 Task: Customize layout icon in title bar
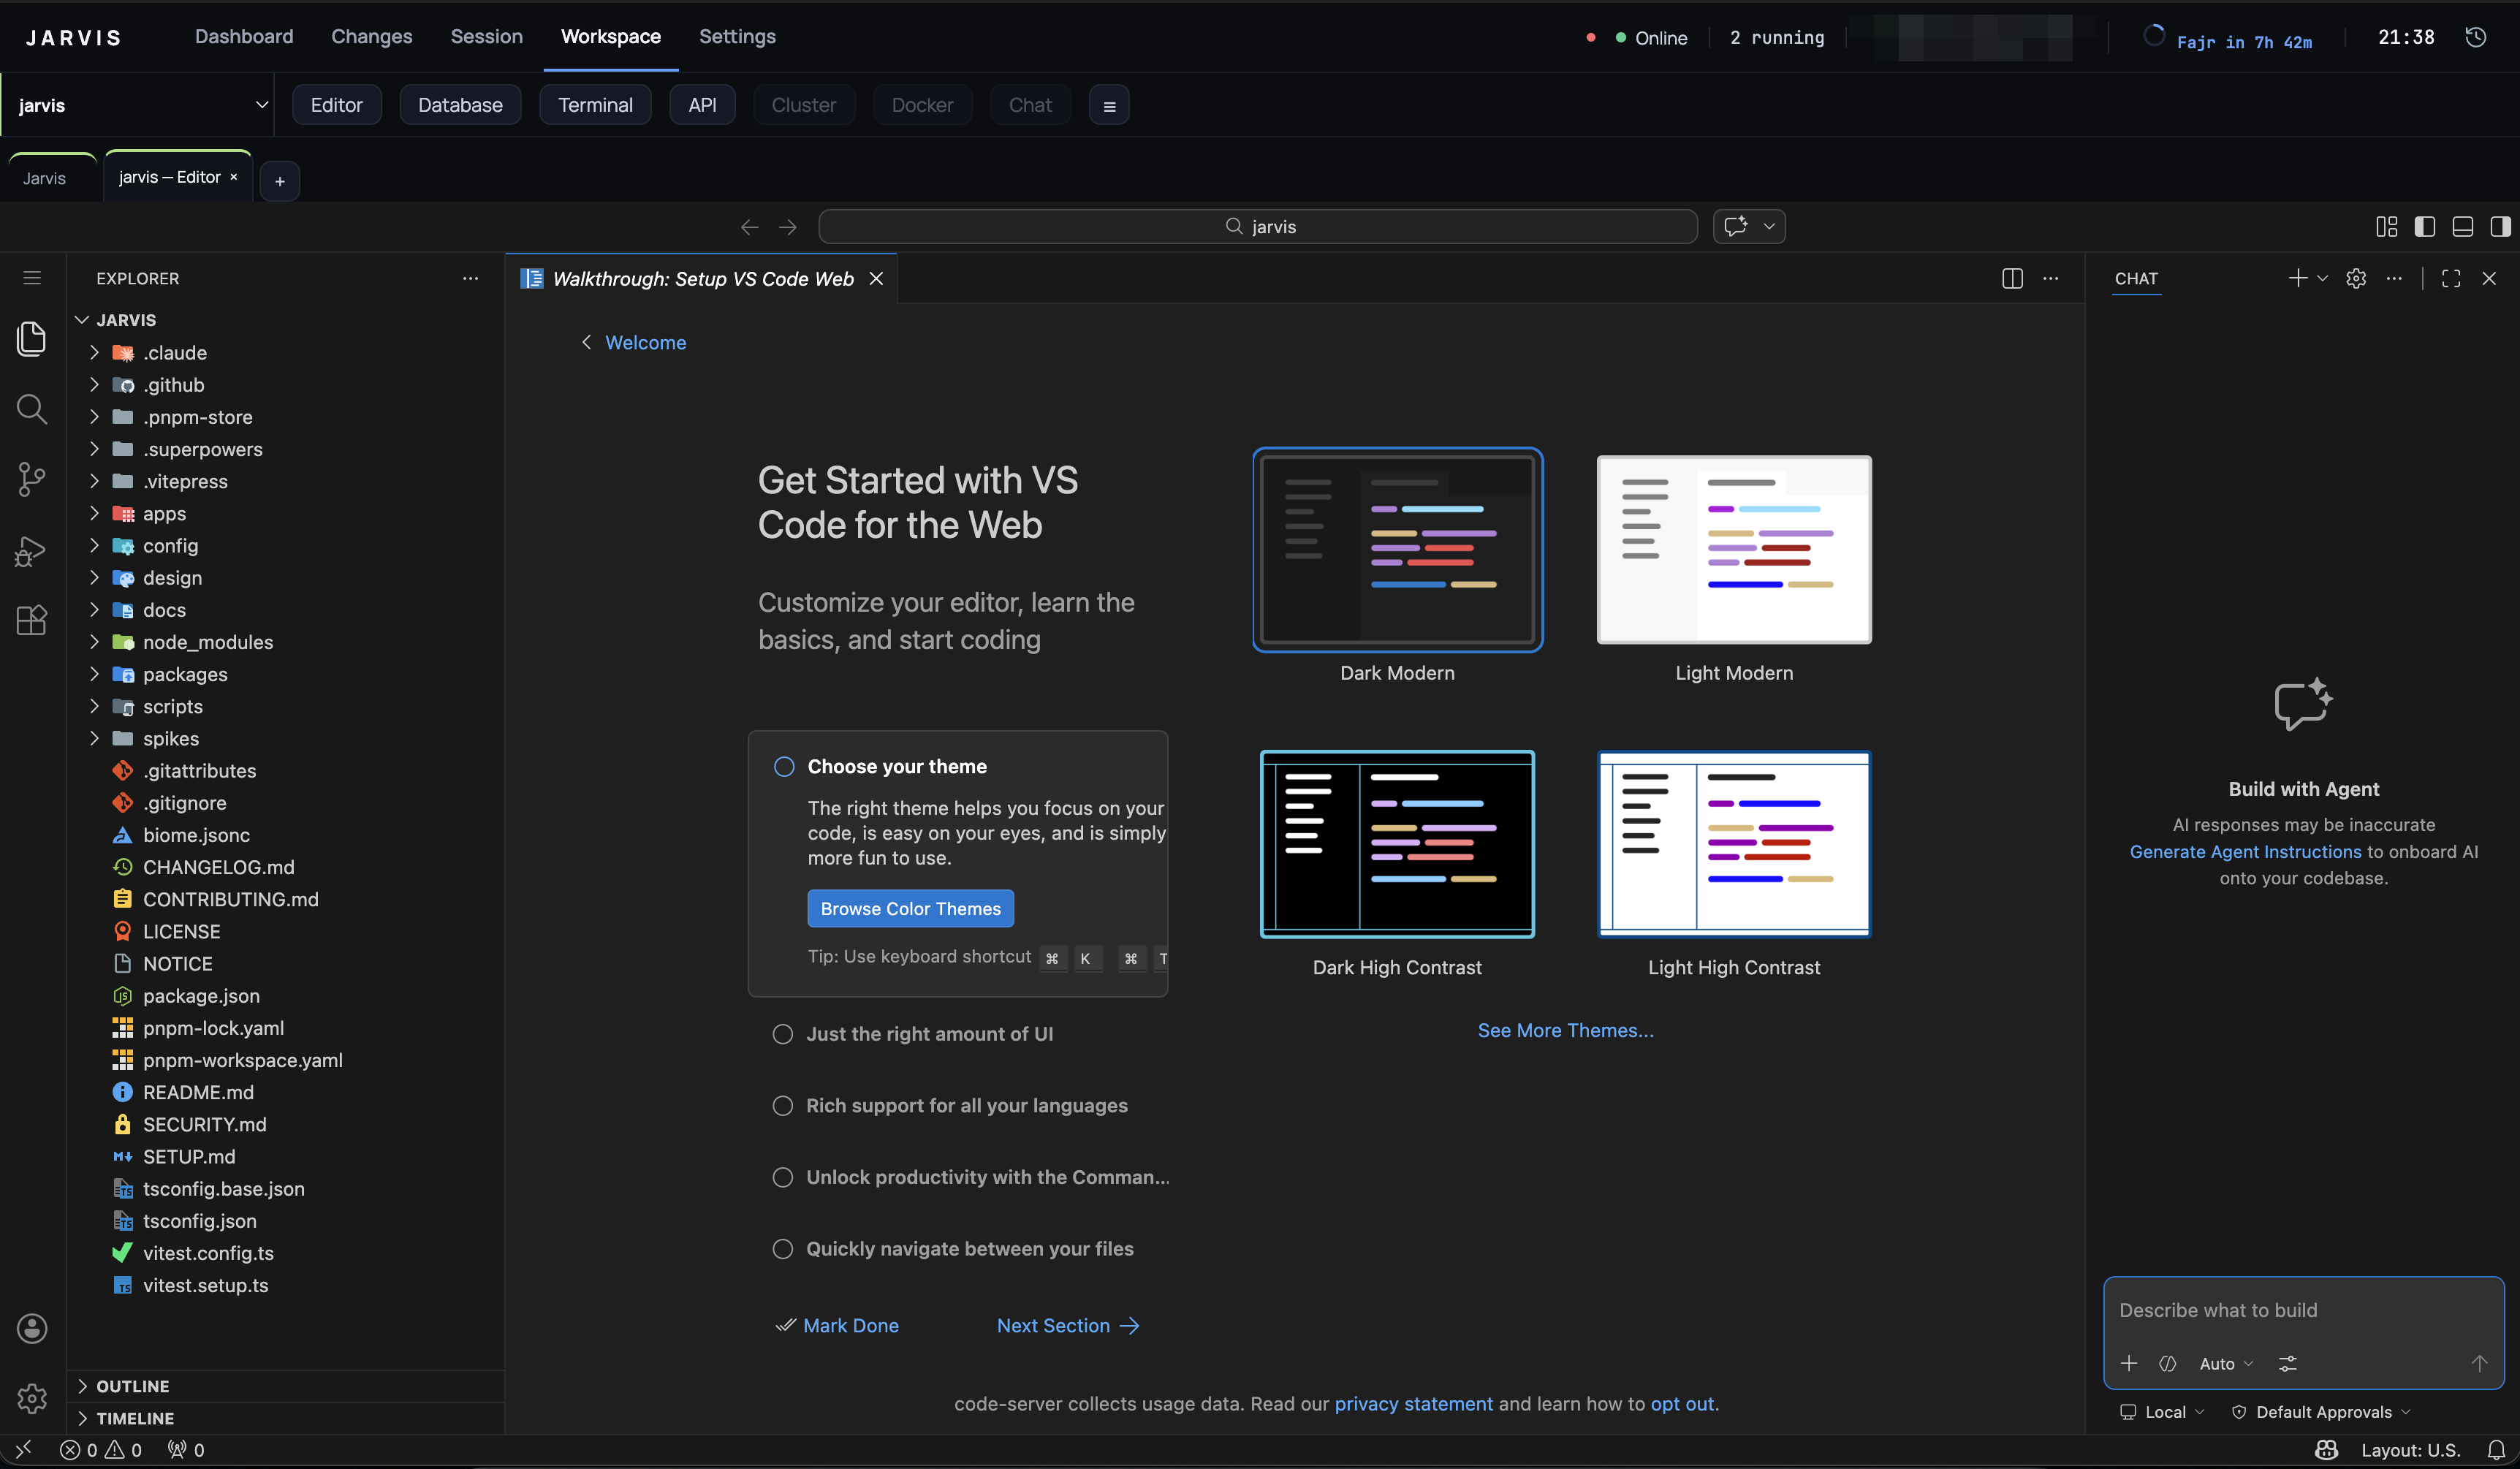[2387, 227]
